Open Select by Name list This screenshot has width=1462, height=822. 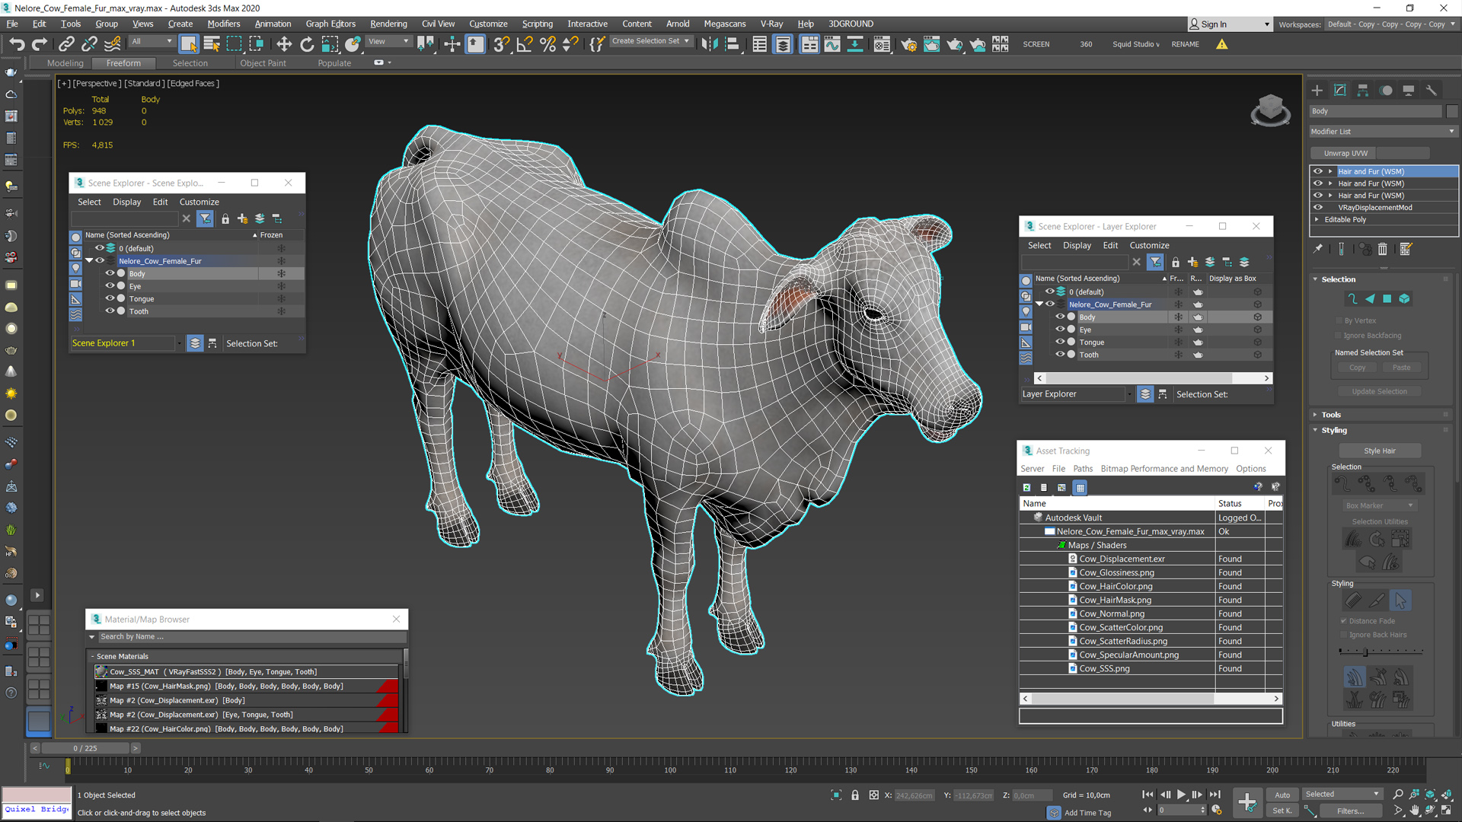click(x=212, y=44)
